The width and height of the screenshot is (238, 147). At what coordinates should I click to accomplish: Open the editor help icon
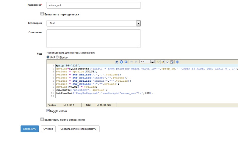(177, 62)
